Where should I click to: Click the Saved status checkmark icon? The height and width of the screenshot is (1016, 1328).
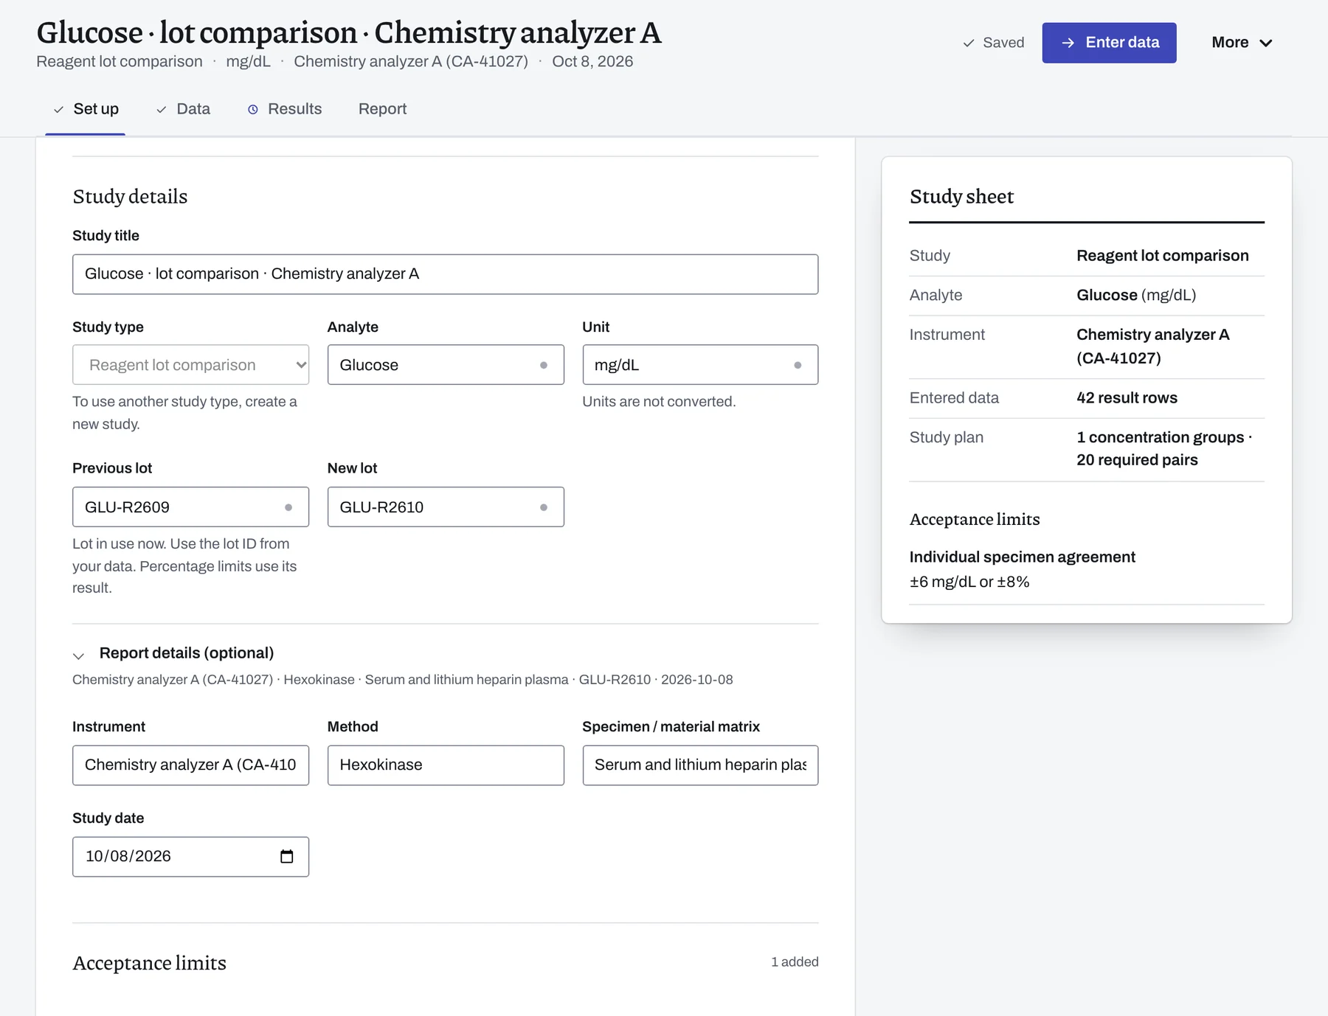click(x=969, y=44)
